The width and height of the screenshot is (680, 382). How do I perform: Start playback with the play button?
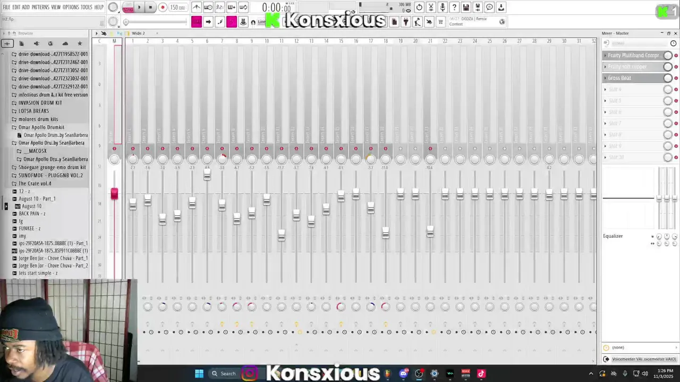click(x=139, y=8)
